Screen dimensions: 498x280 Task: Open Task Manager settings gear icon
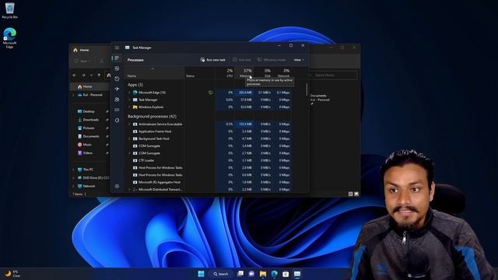117,187
